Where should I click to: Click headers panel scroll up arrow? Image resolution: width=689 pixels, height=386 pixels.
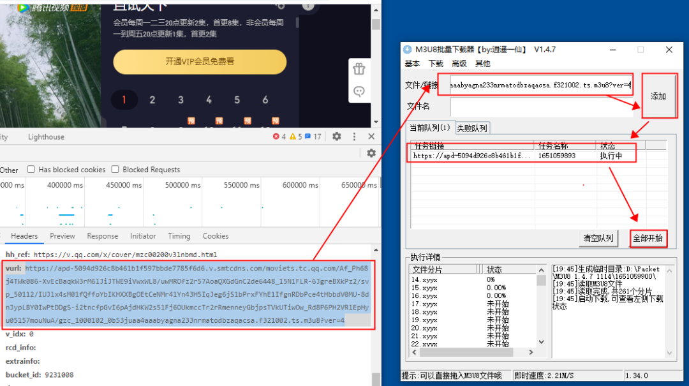(376, 249)
